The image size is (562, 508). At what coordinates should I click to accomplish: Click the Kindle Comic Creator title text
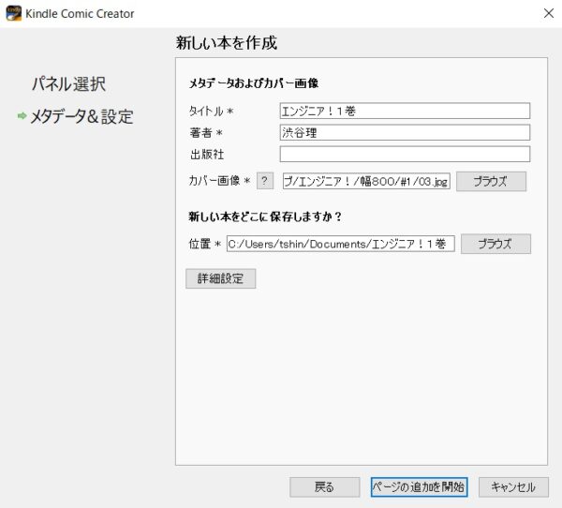[80, 14]
